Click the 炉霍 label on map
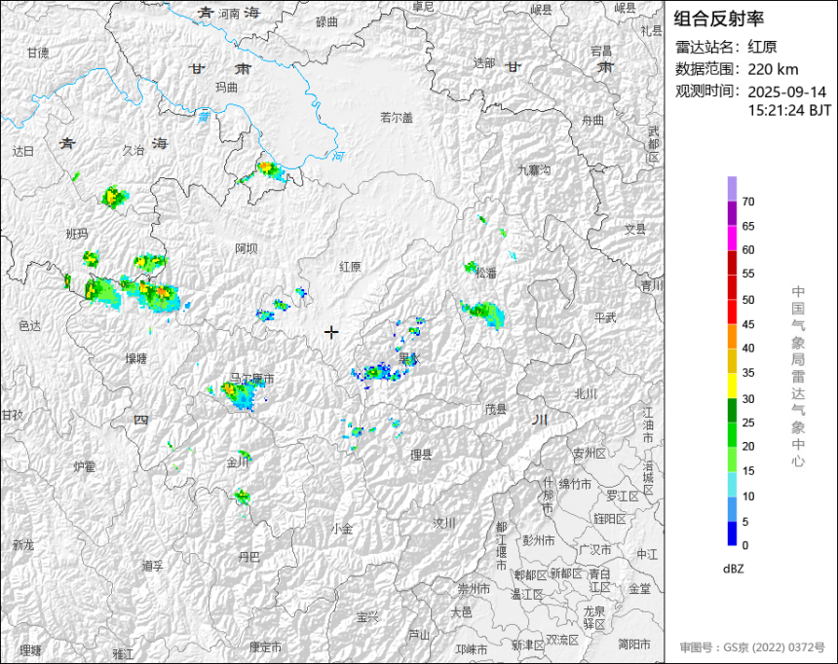The height and width of the screenshot is (664, 838). point(84,467)
